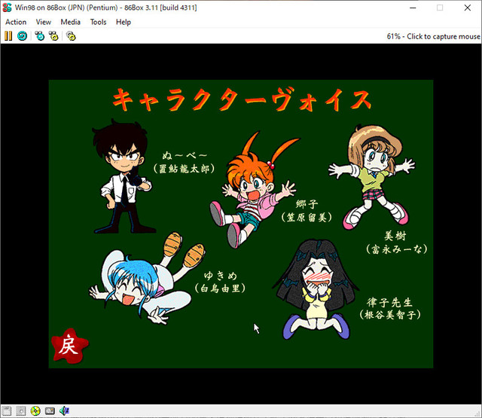Click the (置鮎龍太郎) voice actor text
The width and height of the screenshot is (482, 418).
coord(184,169)
